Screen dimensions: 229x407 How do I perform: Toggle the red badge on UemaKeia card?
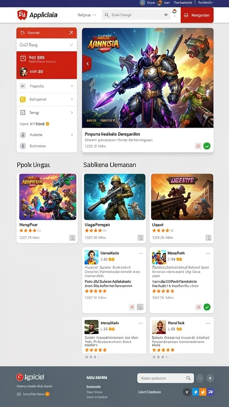pos(132,307)
